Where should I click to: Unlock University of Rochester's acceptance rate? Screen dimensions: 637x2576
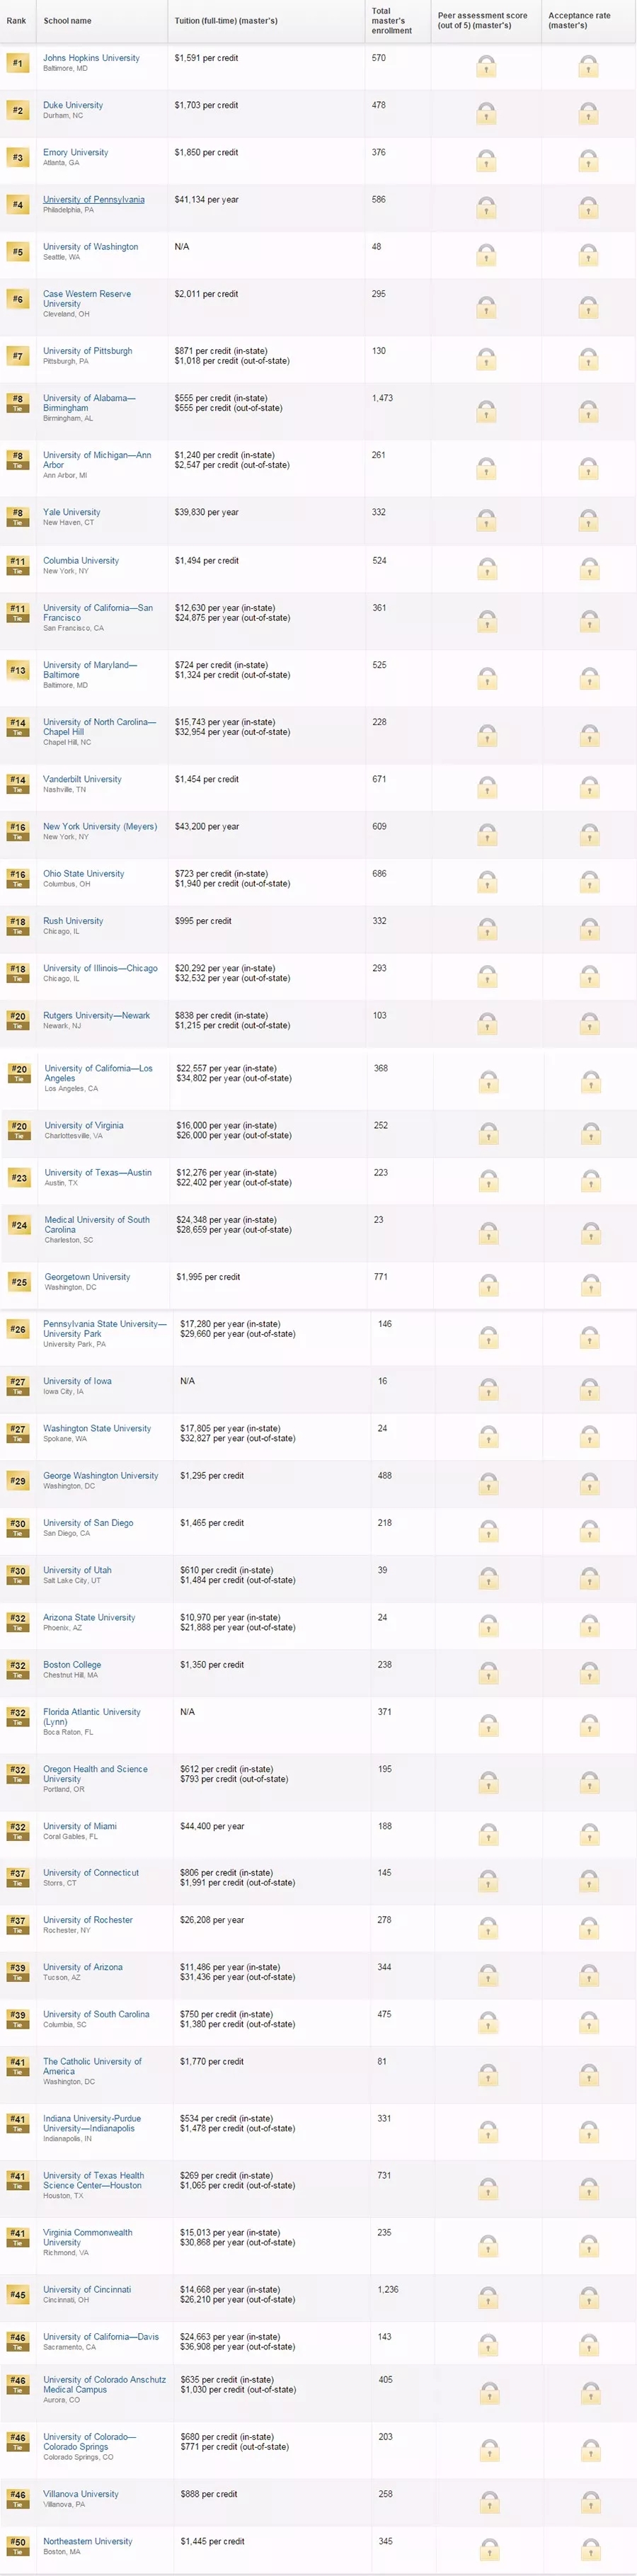pos(590,1929)
